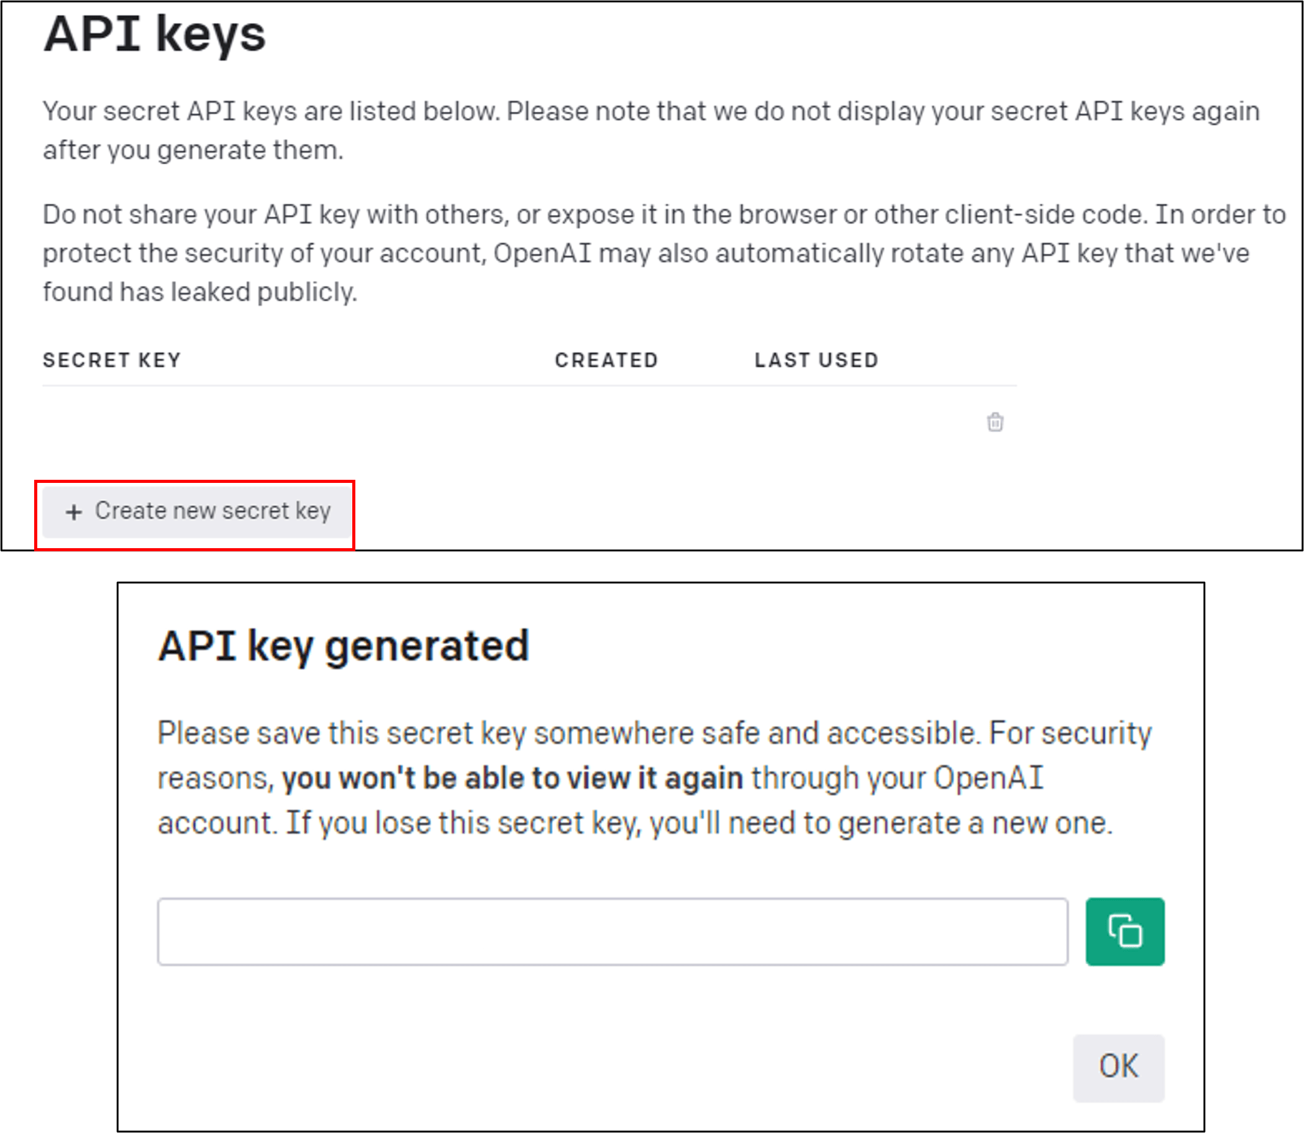1304x1133 pixels.
Task: Copy the secret key with the green copy icon
Action: tap(1124, 932)
